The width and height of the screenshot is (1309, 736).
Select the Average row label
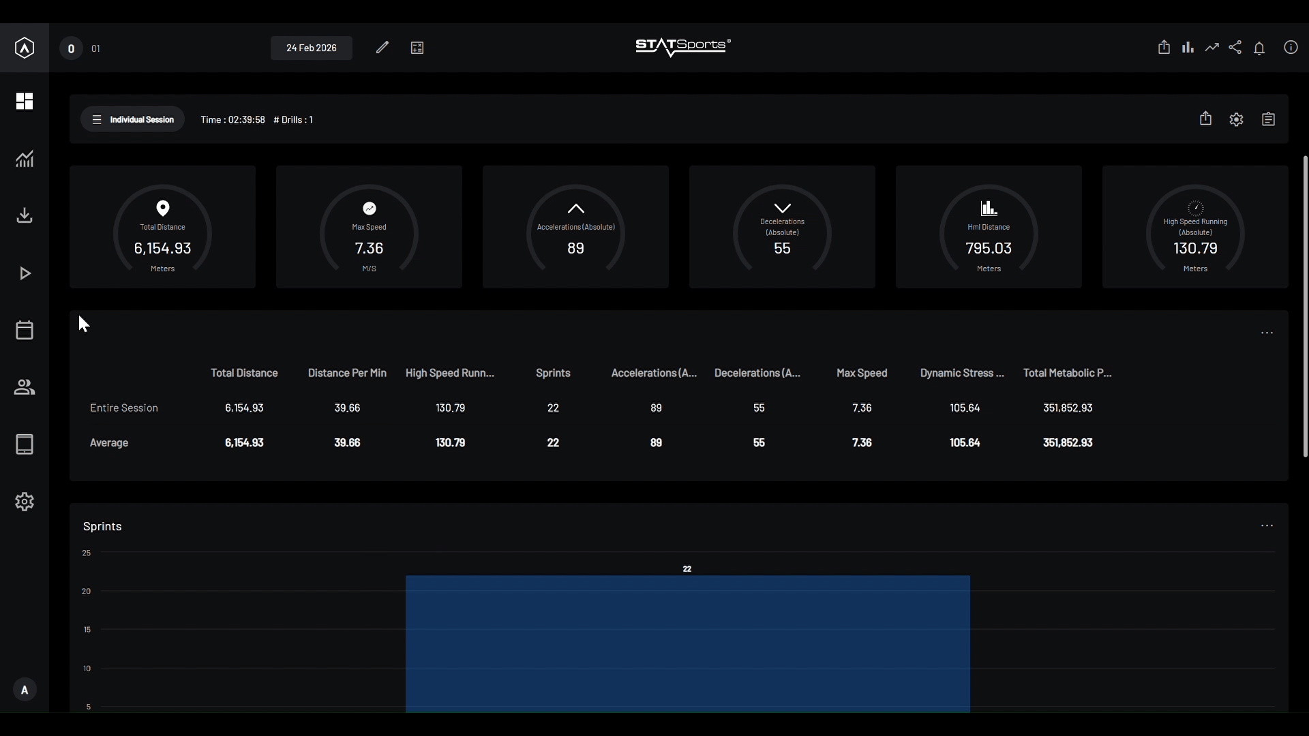pos(109,442)
